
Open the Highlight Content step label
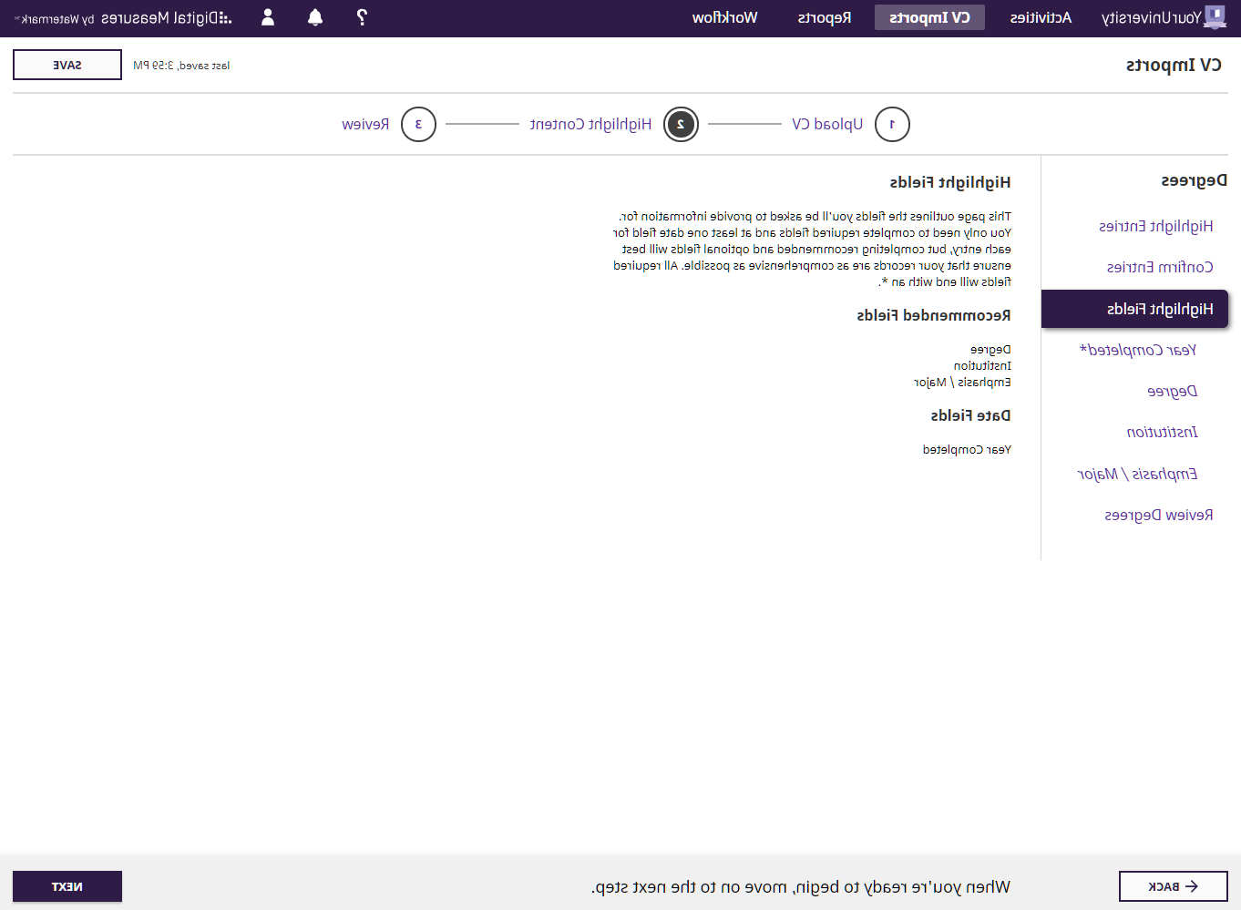pyautogui.click(x=590, y=124)
